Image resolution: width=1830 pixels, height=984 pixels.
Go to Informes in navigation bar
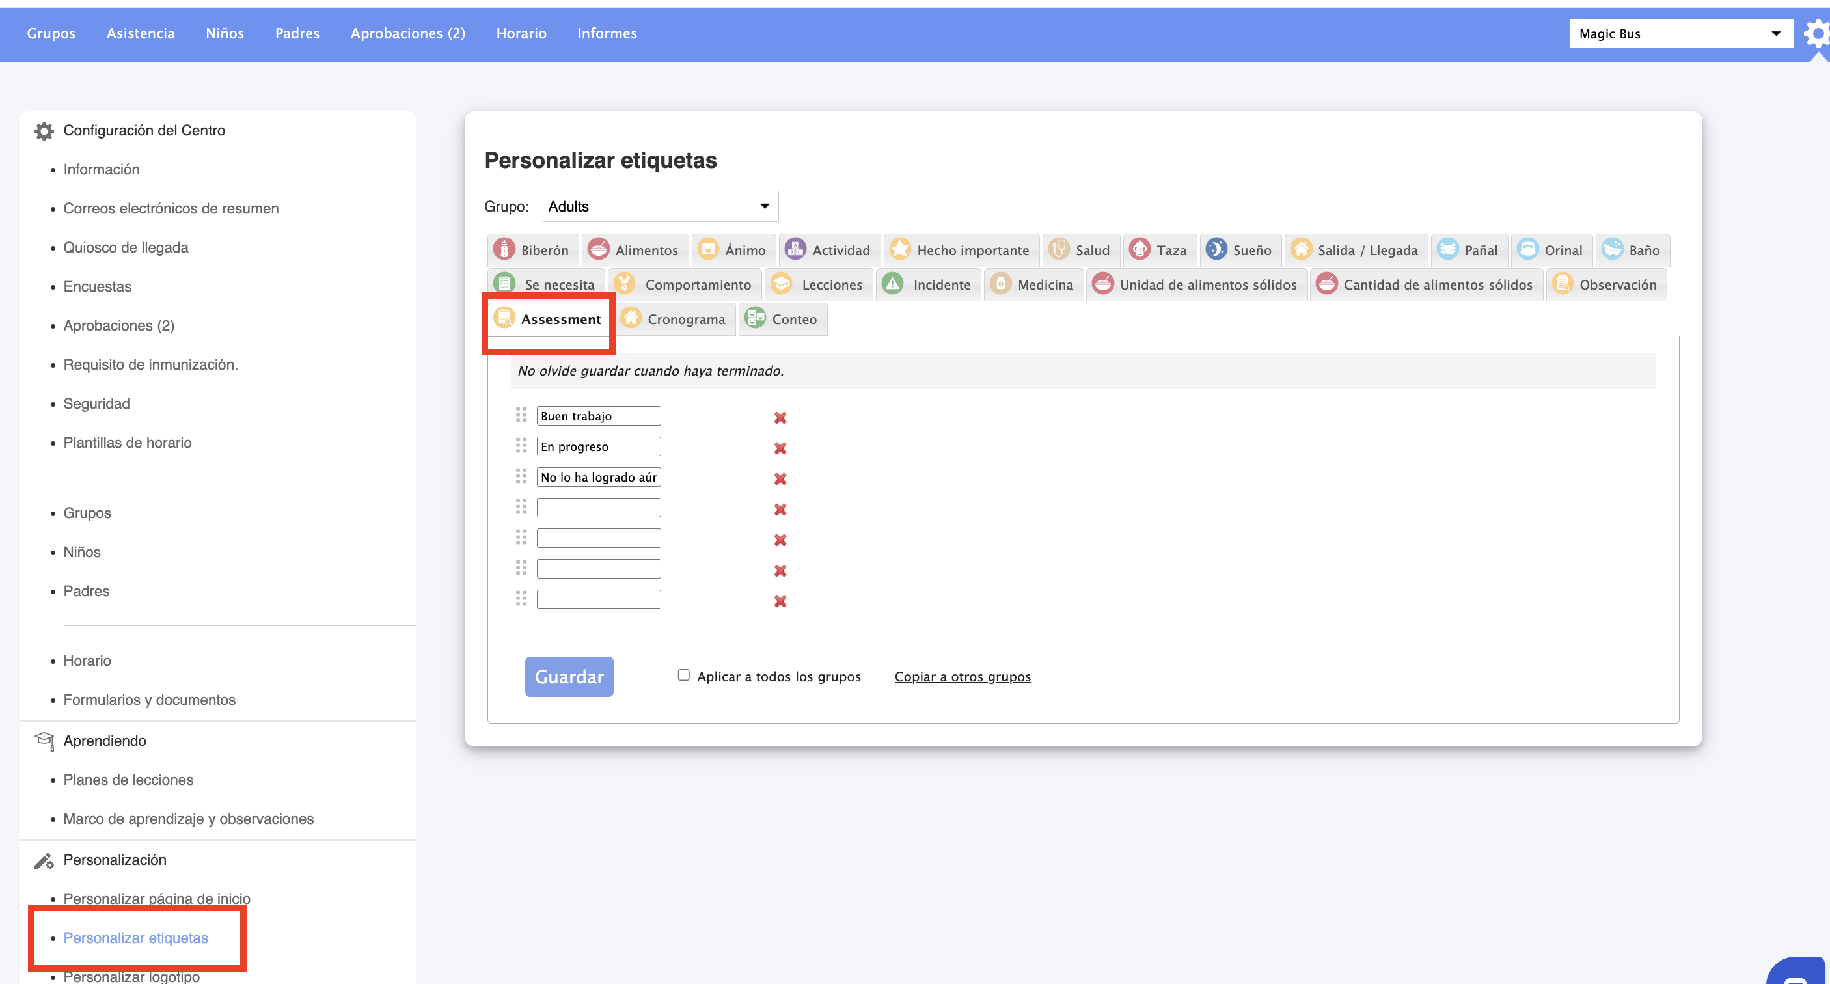click(606, 33)
